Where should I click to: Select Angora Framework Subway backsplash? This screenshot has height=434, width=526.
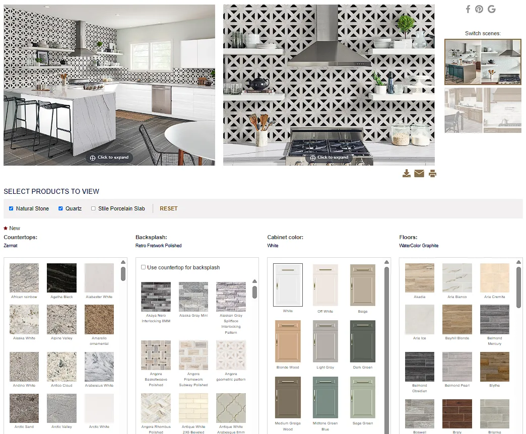193,355
